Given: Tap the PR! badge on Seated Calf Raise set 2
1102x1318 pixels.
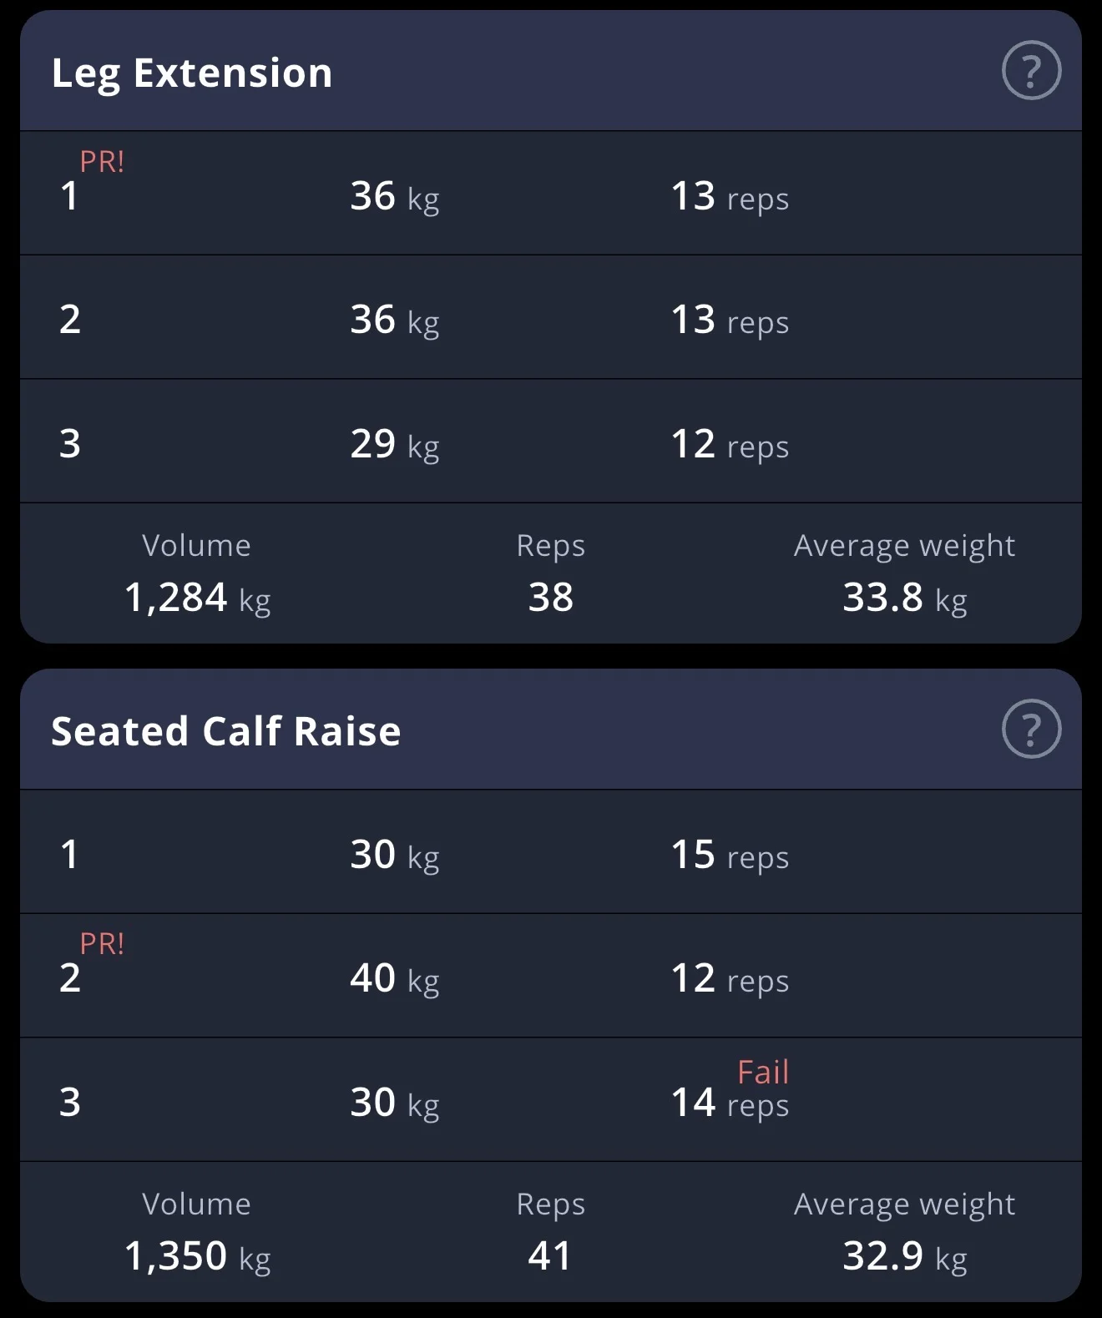Looking at the screenshot, I should tap(102, 943).
